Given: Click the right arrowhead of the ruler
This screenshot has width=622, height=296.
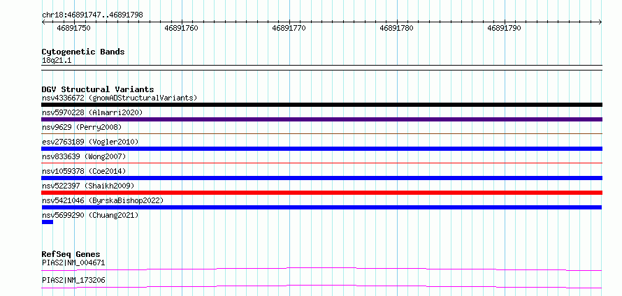Looking at the screenshot, I should 600,22.
